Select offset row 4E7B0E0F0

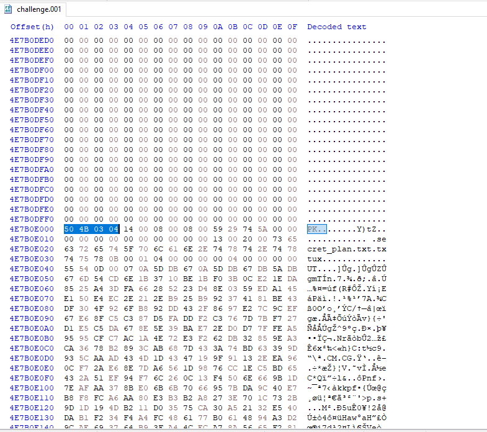[x=32, y=379]
